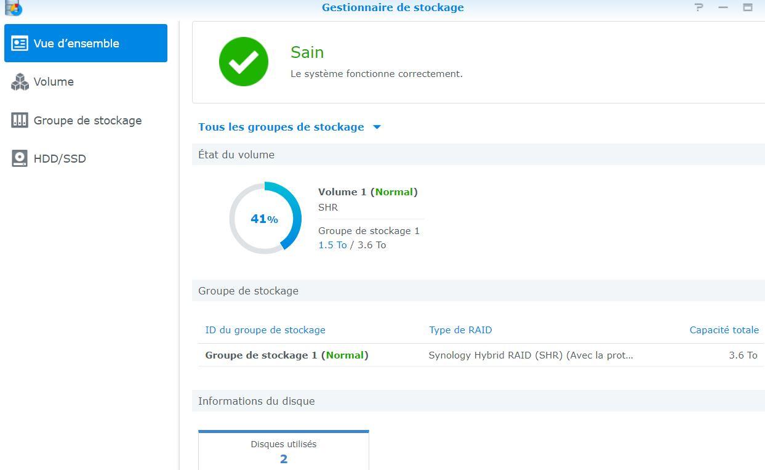Screen dimensions: 765x470
Task: Click Groupe de stockage 1 under Volume 1
Action: 369,230
